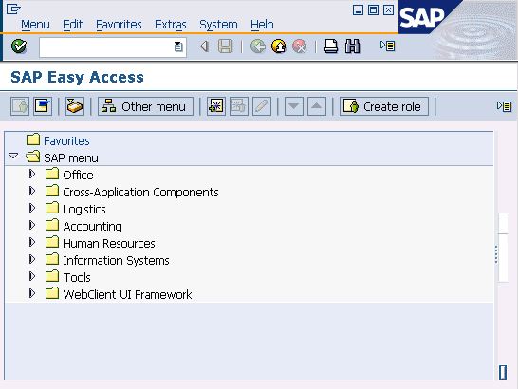Click the Find binoculars icon
Screen dimensions: 518x389
pos(352,46)
